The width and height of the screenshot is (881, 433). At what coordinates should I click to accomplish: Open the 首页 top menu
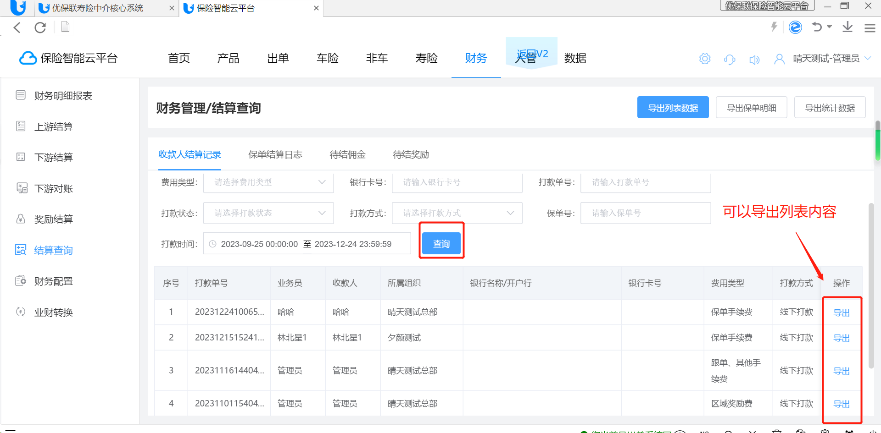pyautogui.click(x=179, y=58)
